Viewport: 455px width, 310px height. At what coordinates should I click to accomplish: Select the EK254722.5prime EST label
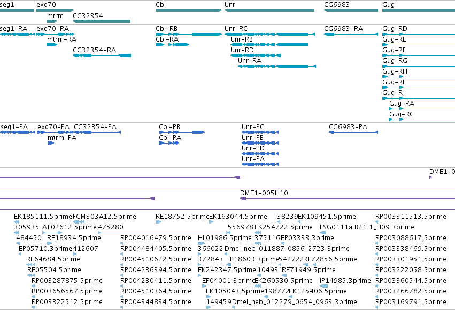click(x=283, y=227)
